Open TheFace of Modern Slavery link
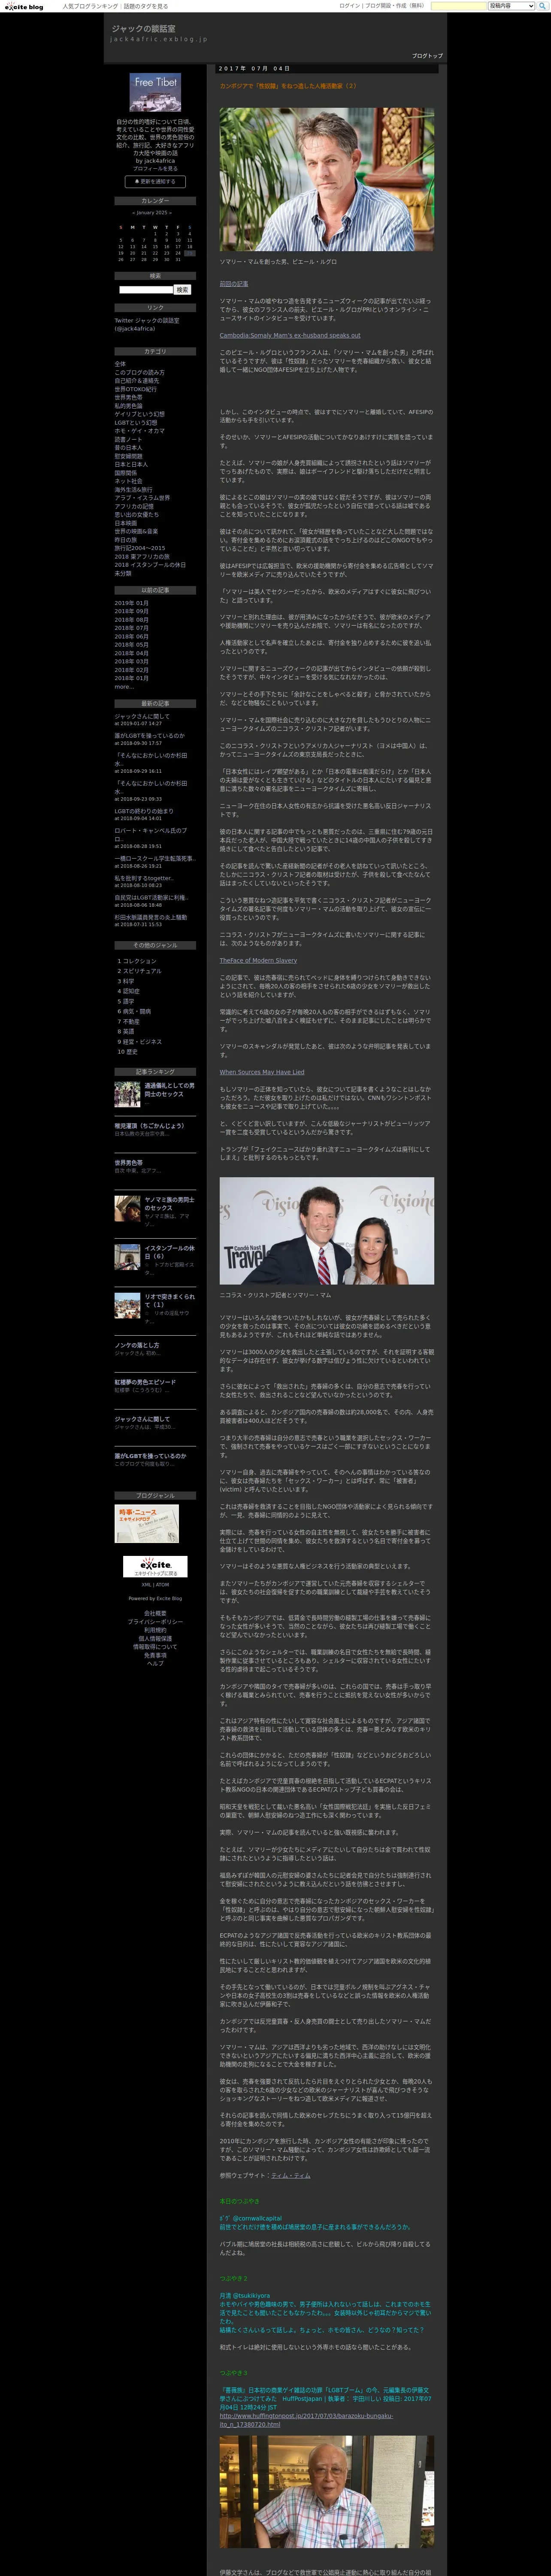 pos(258,960)
